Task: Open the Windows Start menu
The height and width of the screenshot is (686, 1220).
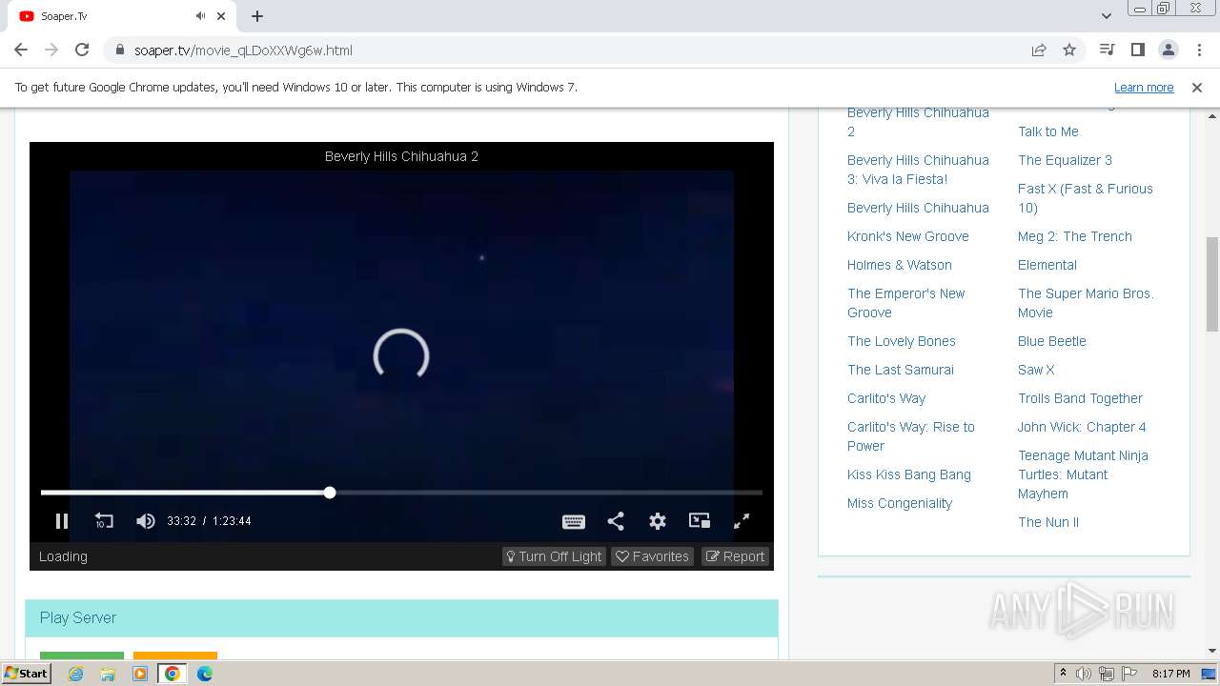Action: tap(27, 673)
